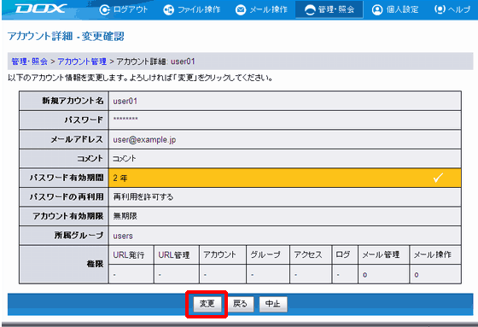Click the メール管理 permission value o
This screenshot has width=478, height=327.
pos(365,275)
